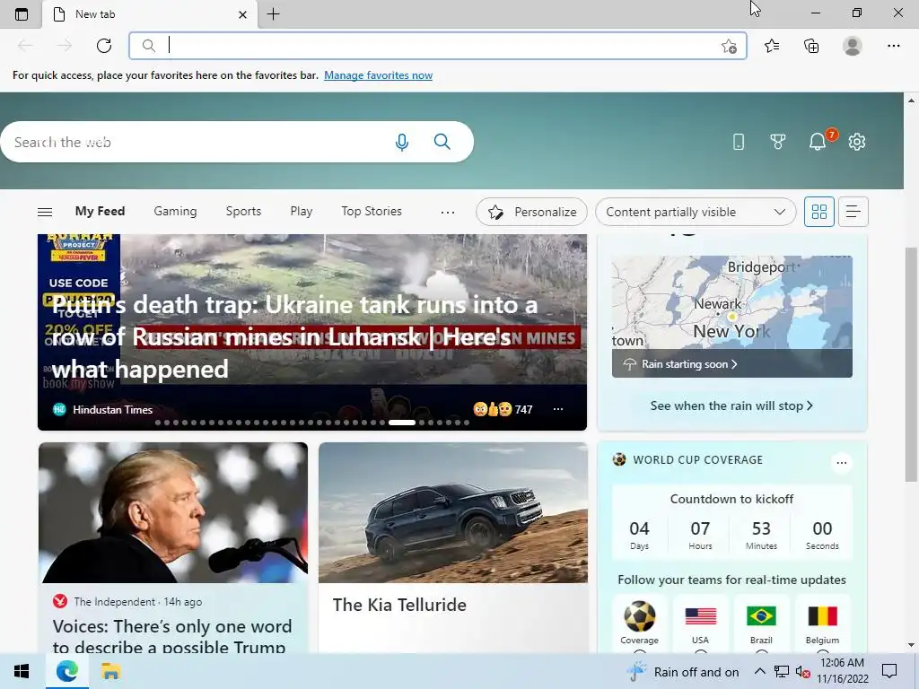The width and height of the screenshot is (919, 689).
Task: Open the Collections icon
Action: click(811, 46)
